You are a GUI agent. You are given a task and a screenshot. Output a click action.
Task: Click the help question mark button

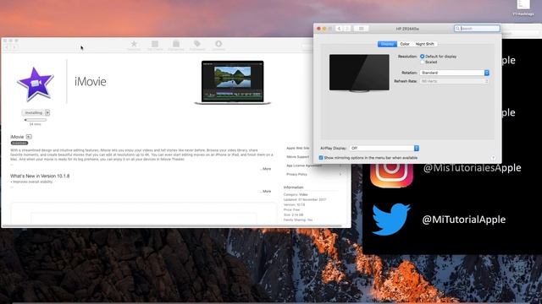click(x=493, y=158)
